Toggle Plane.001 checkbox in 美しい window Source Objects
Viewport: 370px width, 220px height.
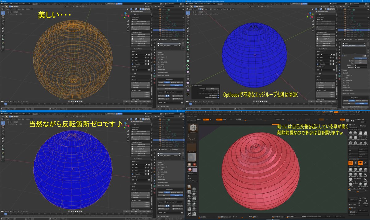point(133,64)
